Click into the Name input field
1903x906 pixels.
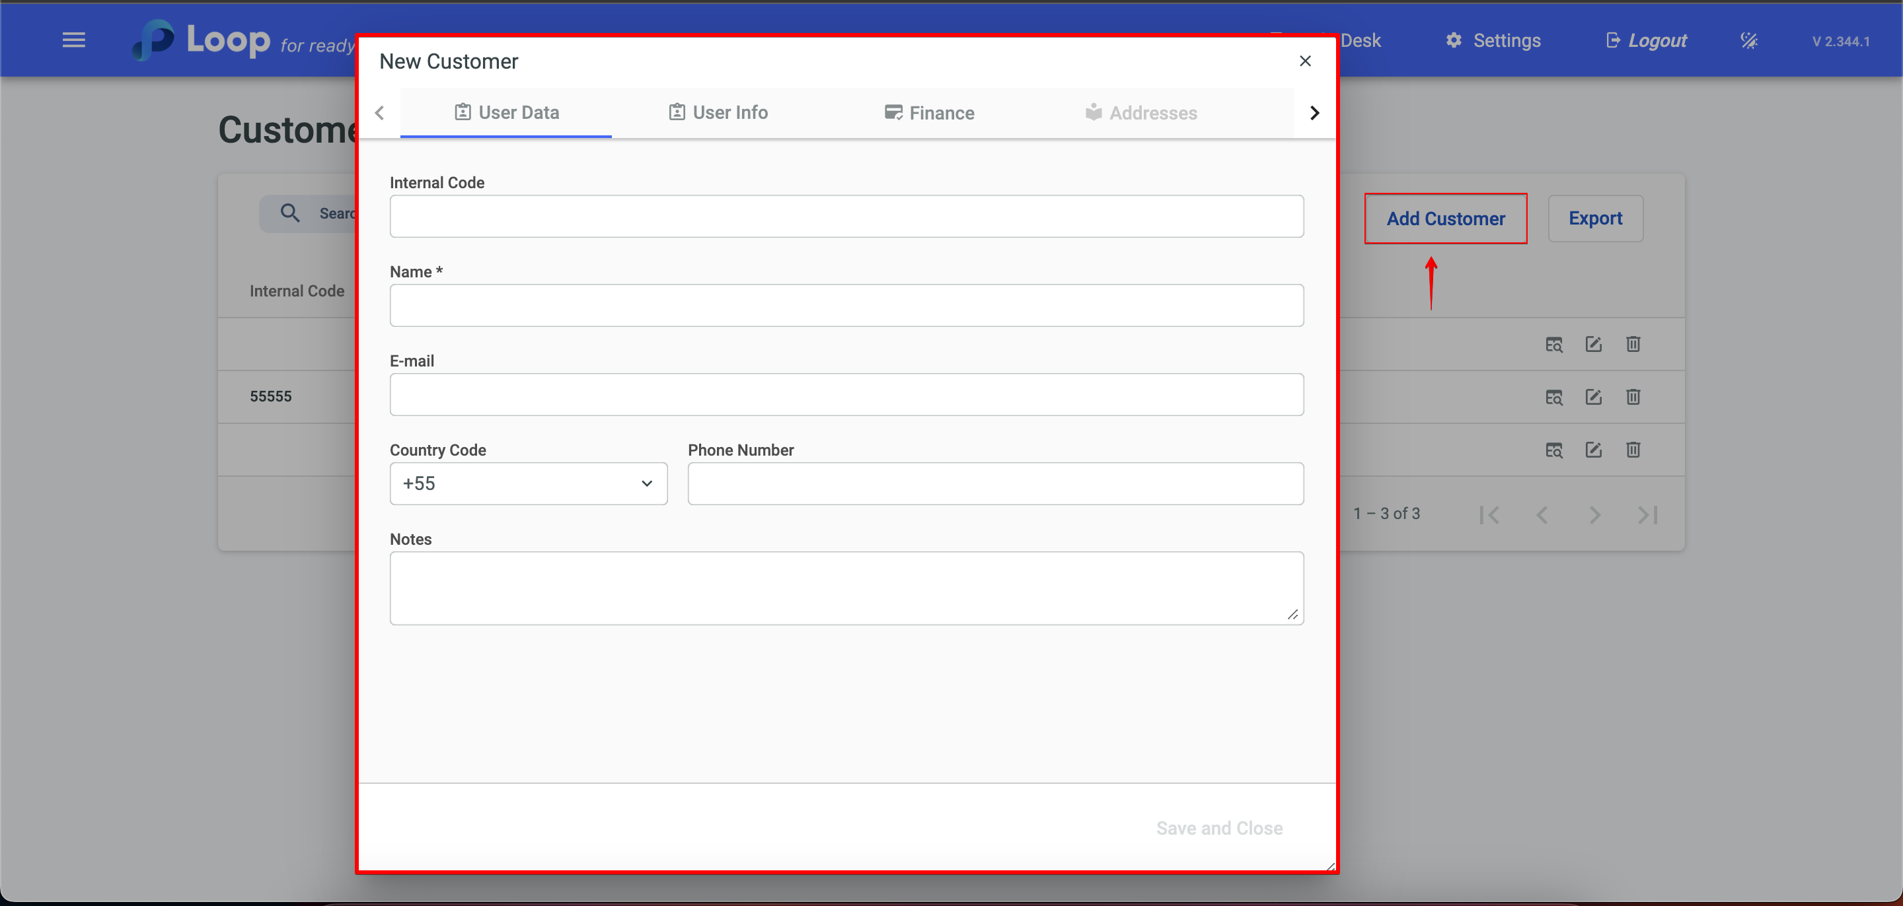coord(846,306)
